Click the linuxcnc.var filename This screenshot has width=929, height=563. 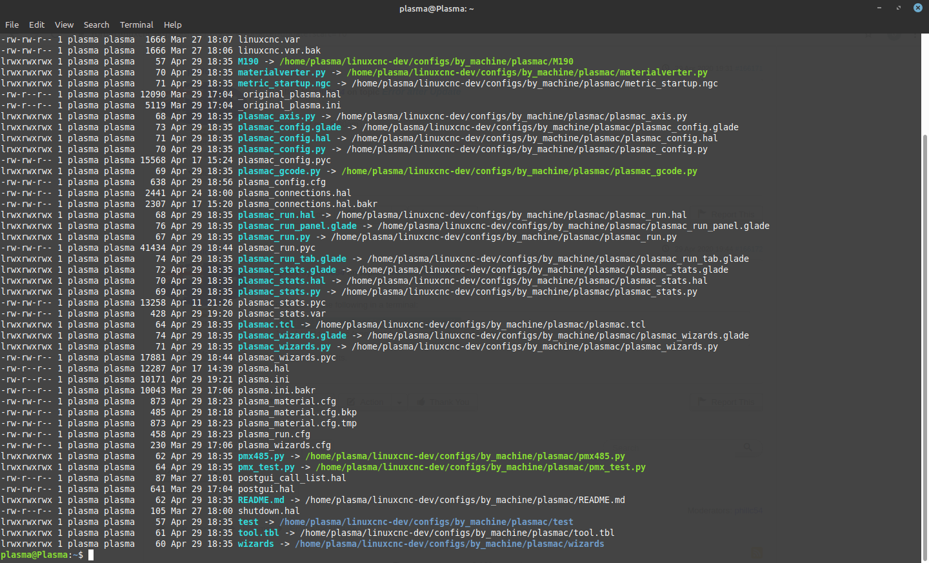(x=269, y=39)
